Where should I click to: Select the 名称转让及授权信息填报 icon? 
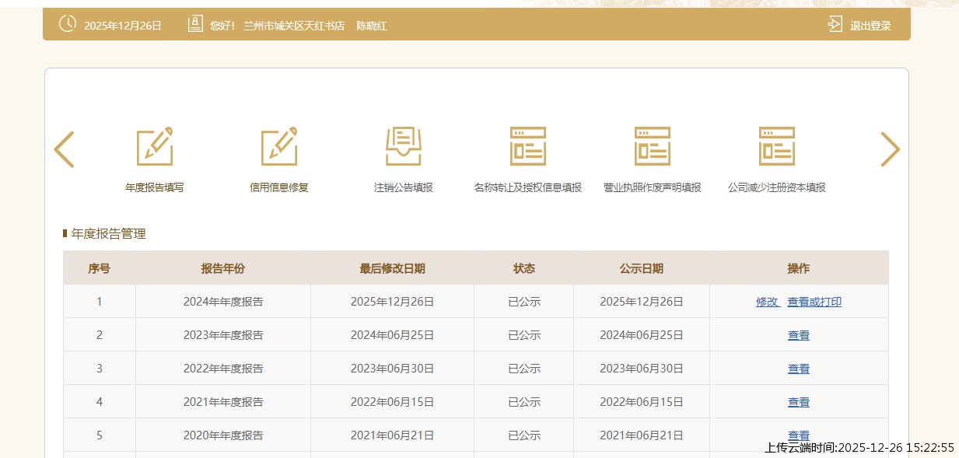tap(527, 146)
